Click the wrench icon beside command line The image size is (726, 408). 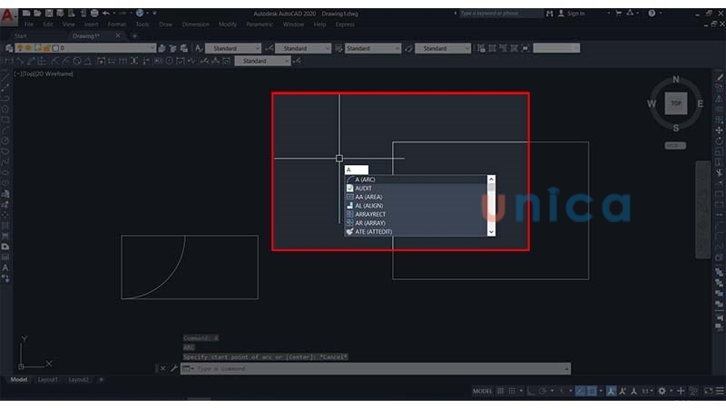[172, 369]
